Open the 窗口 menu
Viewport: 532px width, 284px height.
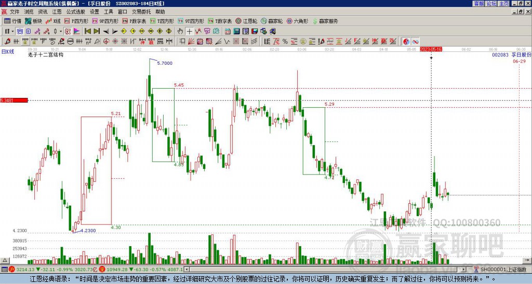click(x=123, y=12)
